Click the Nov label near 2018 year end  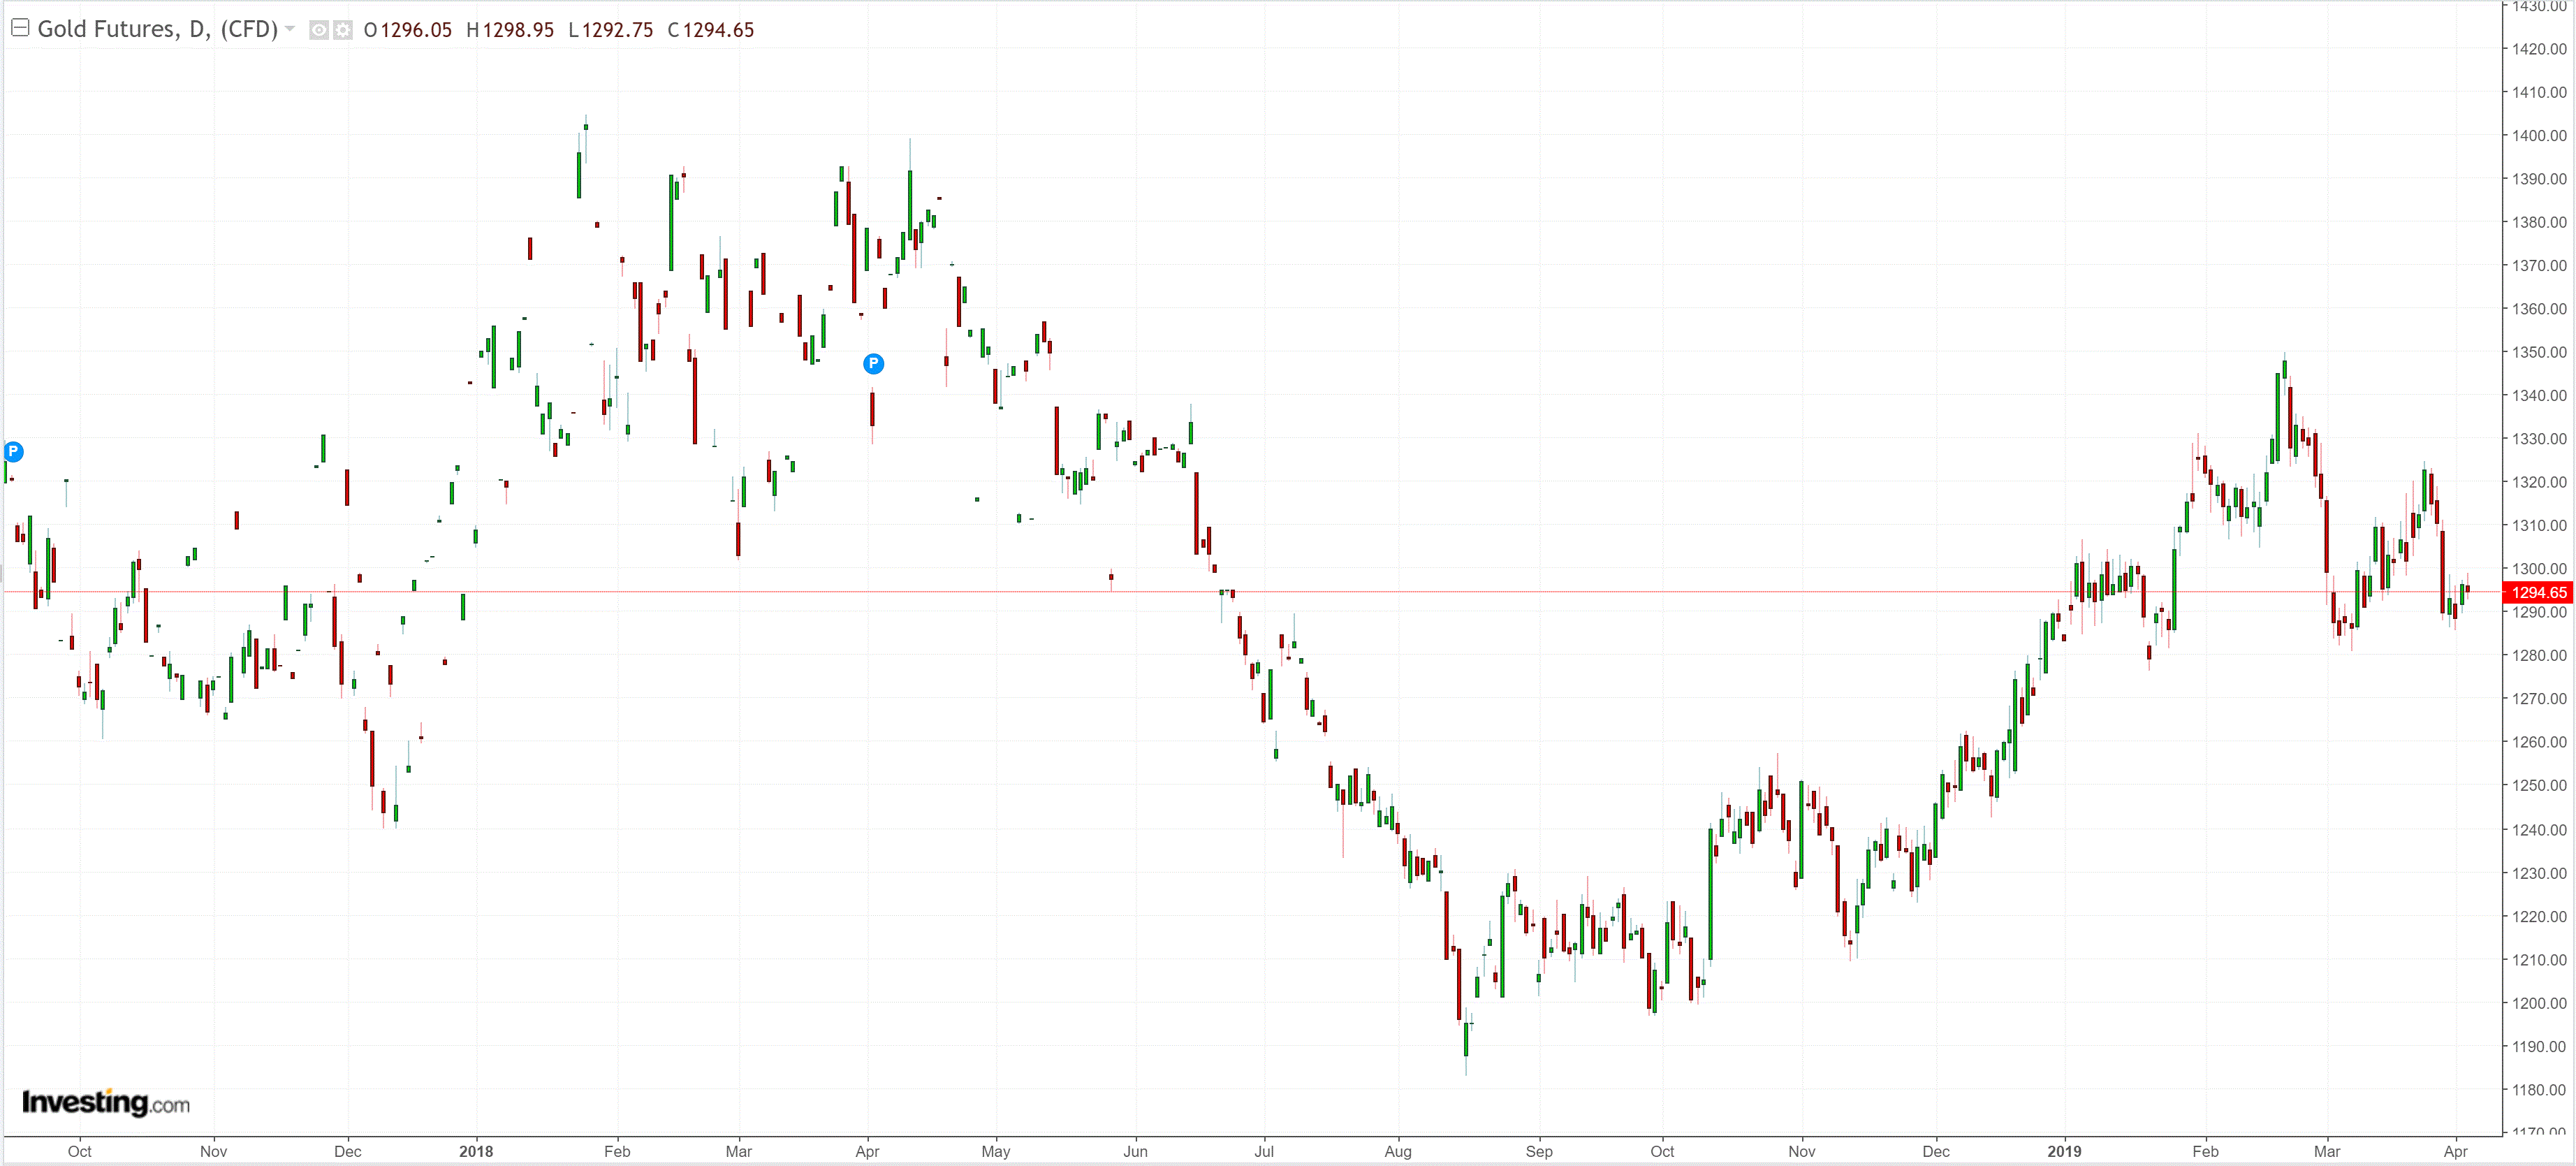(1802, 1151)
